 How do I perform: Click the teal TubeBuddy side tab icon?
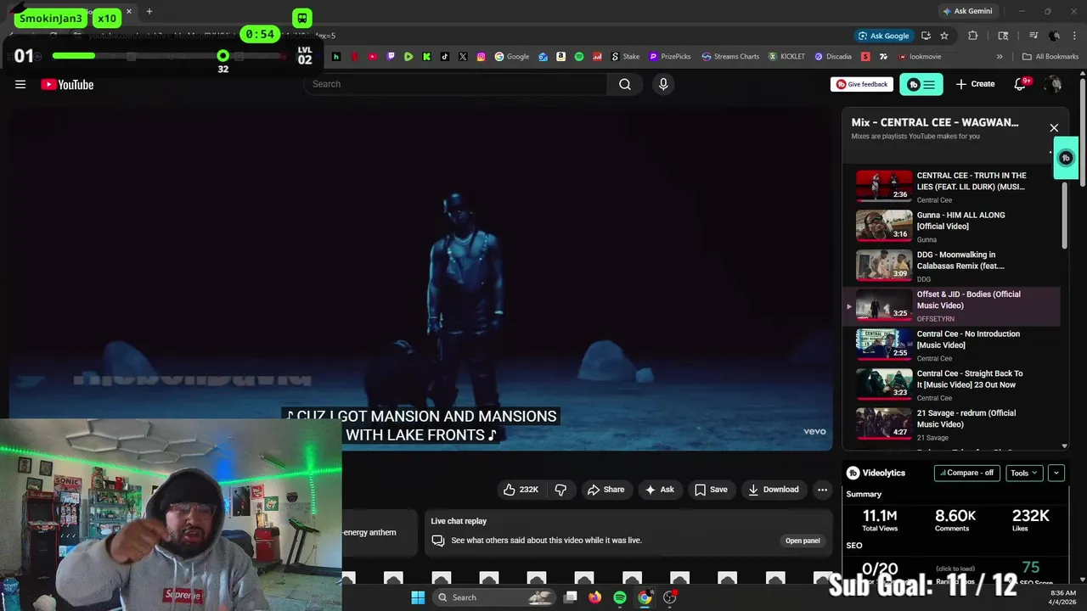[x=1067, y=158]
